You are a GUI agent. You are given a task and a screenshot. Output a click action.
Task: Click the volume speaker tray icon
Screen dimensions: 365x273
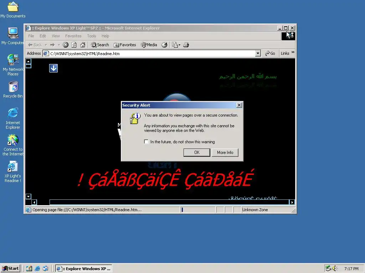pyautogui.click(x=335, y=268)
